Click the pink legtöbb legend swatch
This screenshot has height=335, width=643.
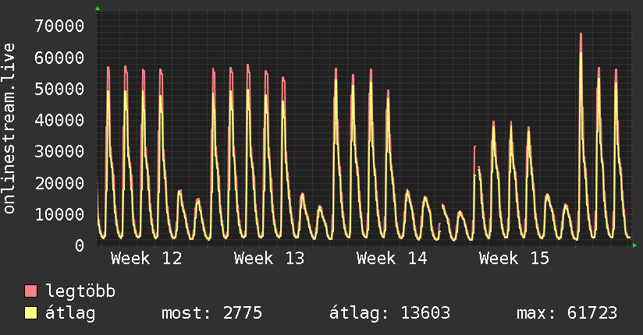pos(30,291)
